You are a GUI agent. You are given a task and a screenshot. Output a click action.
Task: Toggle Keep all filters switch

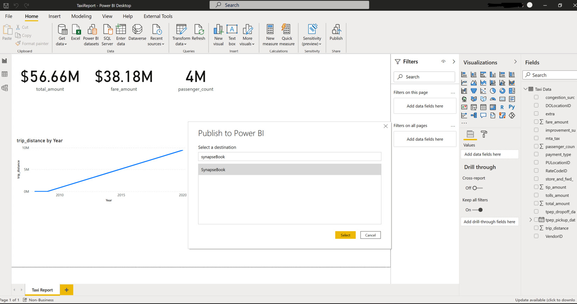(x=478, y=210)
